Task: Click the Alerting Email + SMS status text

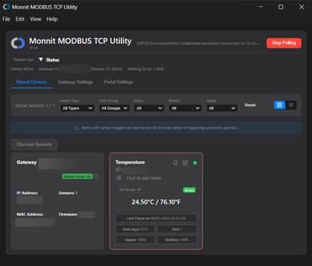Action: click(x=146, y=69)
